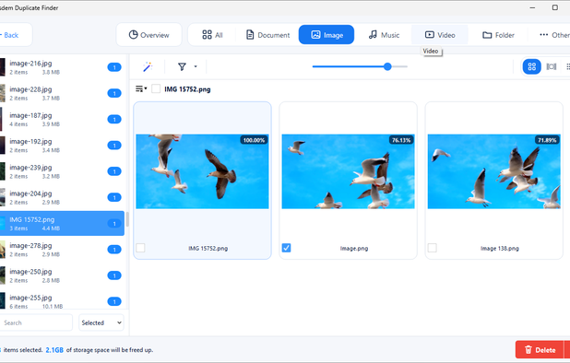Click the 1 badge on image-187.jpg
Image resolution: width=570 pixels, height=363 pixels.
[114, 120]
